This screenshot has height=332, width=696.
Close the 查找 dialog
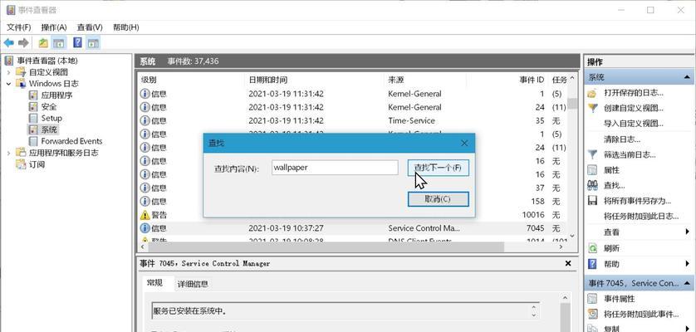coord(463,144)
